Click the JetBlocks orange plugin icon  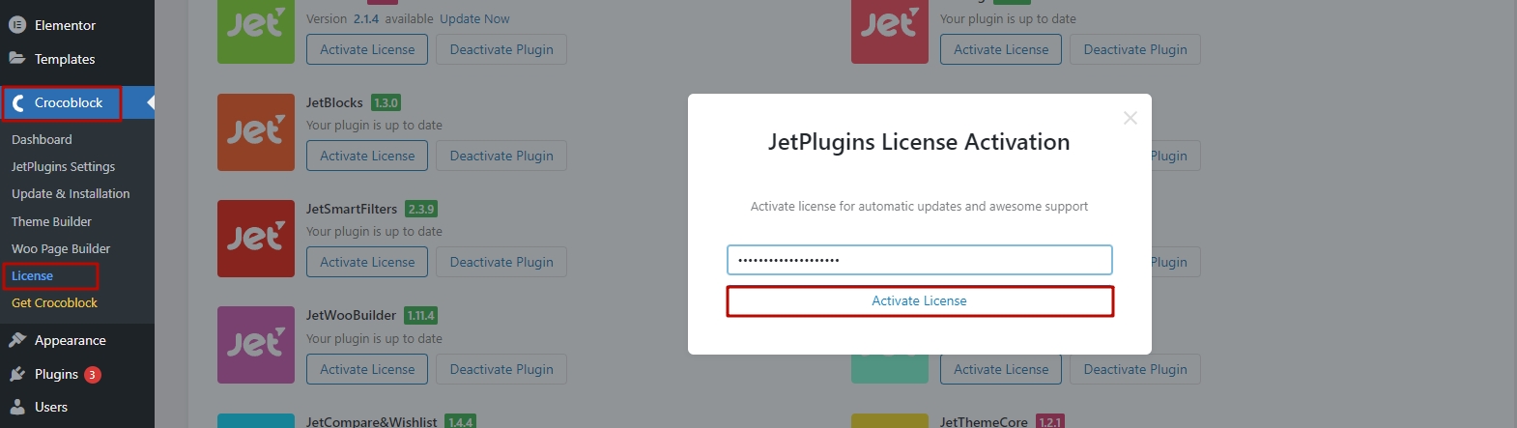click(x=256, y=132)
